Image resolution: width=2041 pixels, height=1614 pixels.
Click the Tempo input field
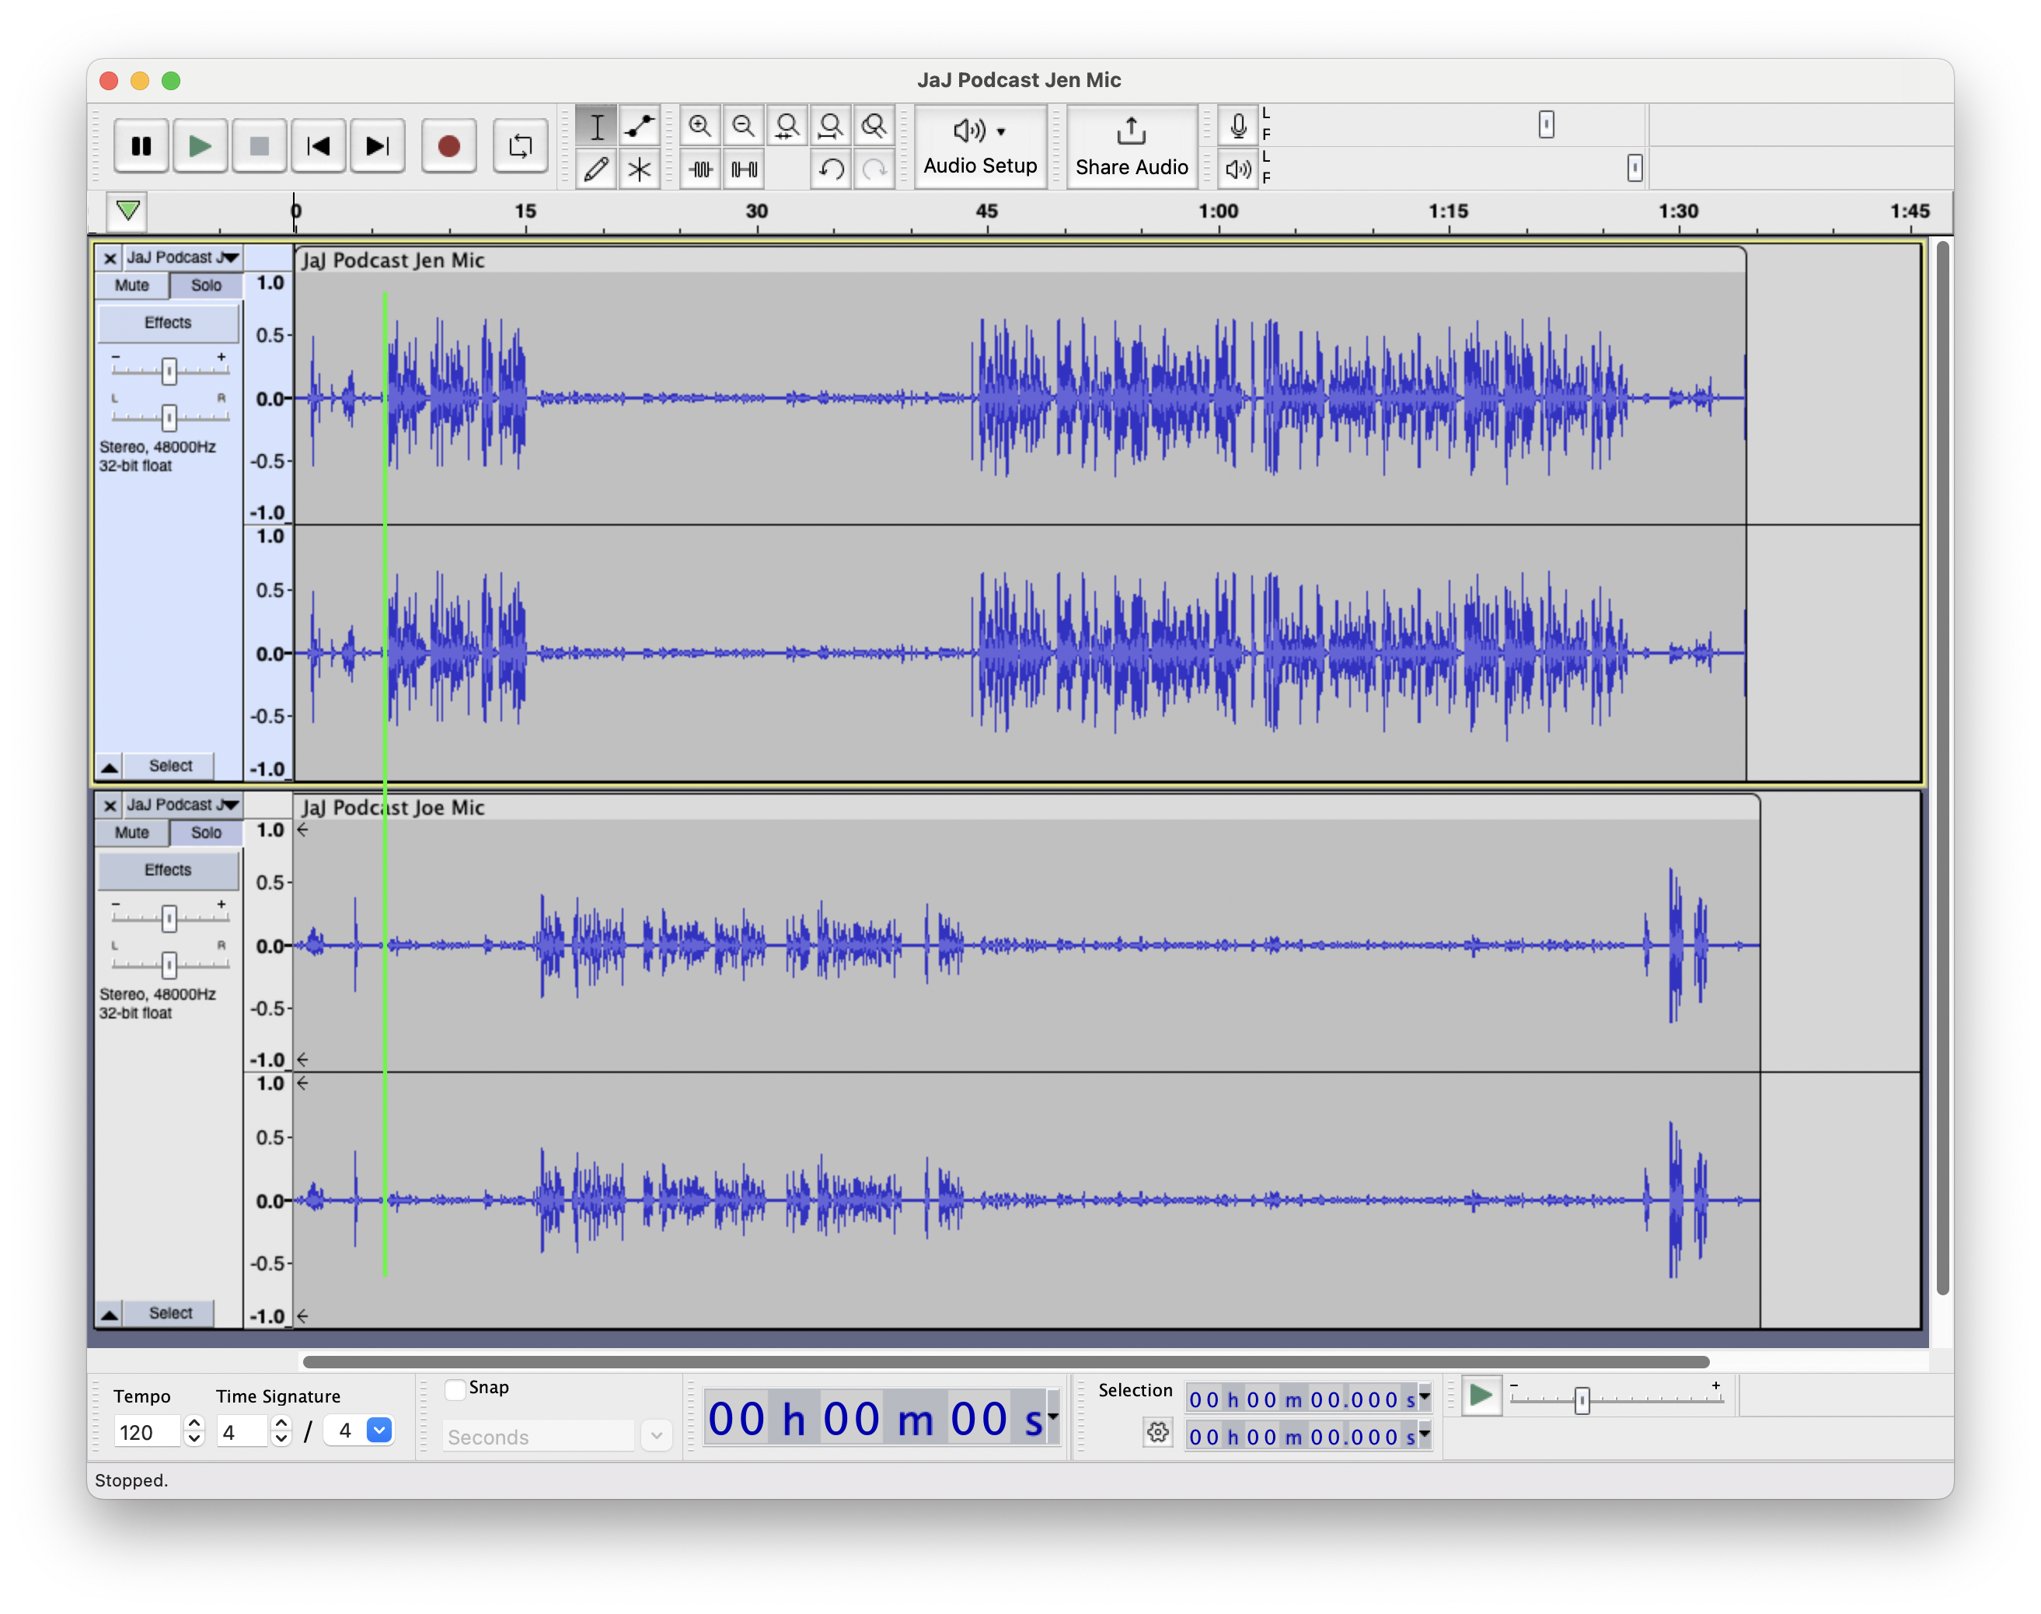[146, 1433]
